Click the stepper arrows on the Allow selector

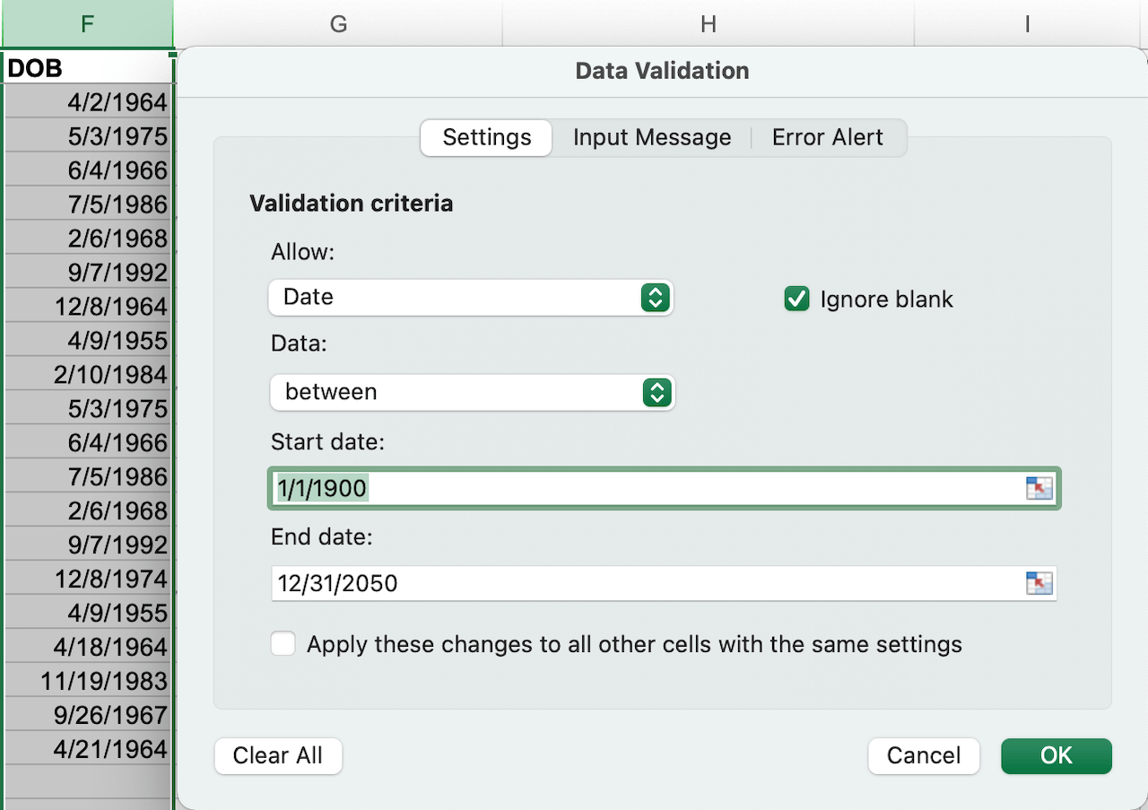[657, 297]
